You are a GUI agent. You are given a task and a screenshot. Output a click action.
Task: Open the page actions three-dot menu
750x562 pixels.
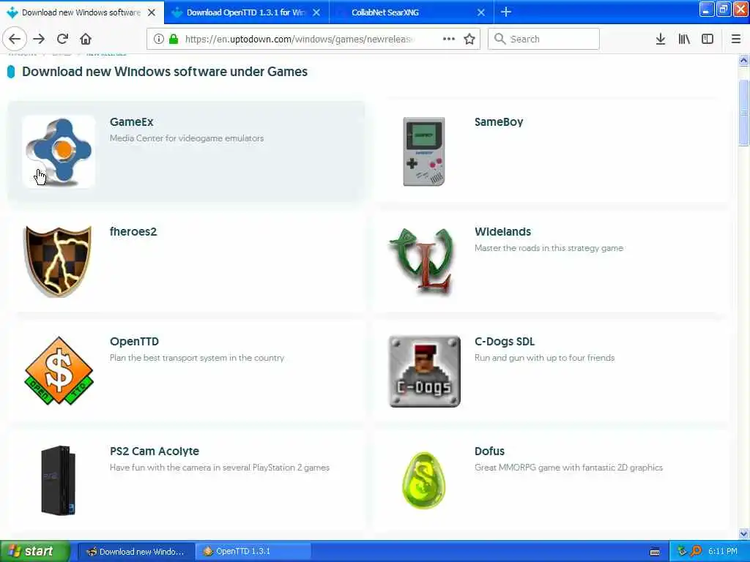pos(449,40)
